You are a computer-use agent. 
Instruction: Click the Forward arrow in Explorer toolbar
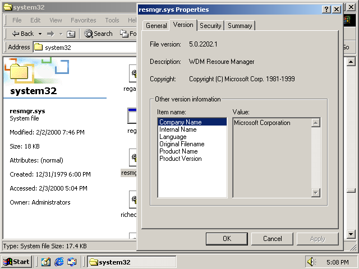click(50, 34)
